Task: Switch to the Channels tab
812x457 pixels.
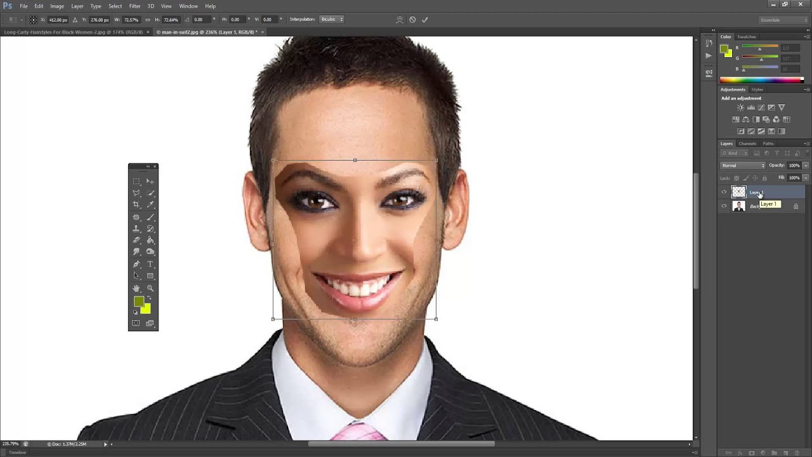Action: click(747, 143)
